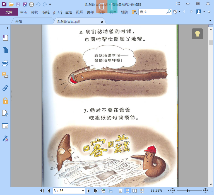Toggle full screen ribbon mode icon
214x195 pixels.
178,4
